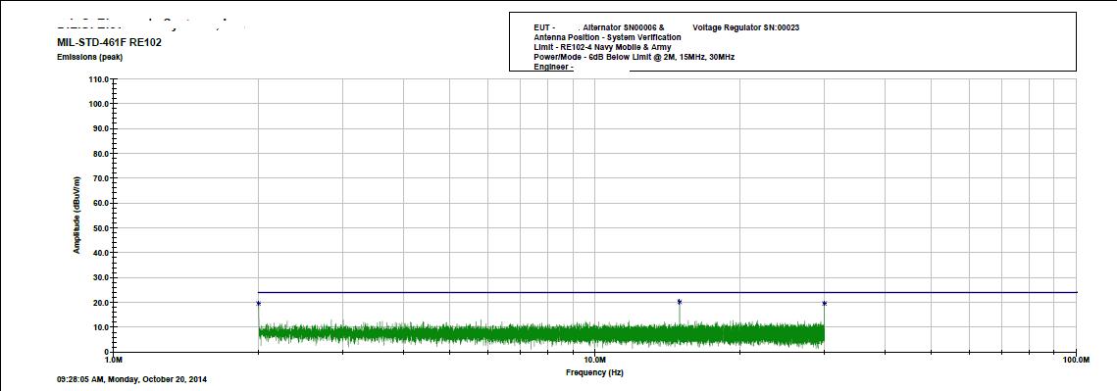Click the Amplitude (dBuV/m) axis label
1117x391 pixels.
76,216
